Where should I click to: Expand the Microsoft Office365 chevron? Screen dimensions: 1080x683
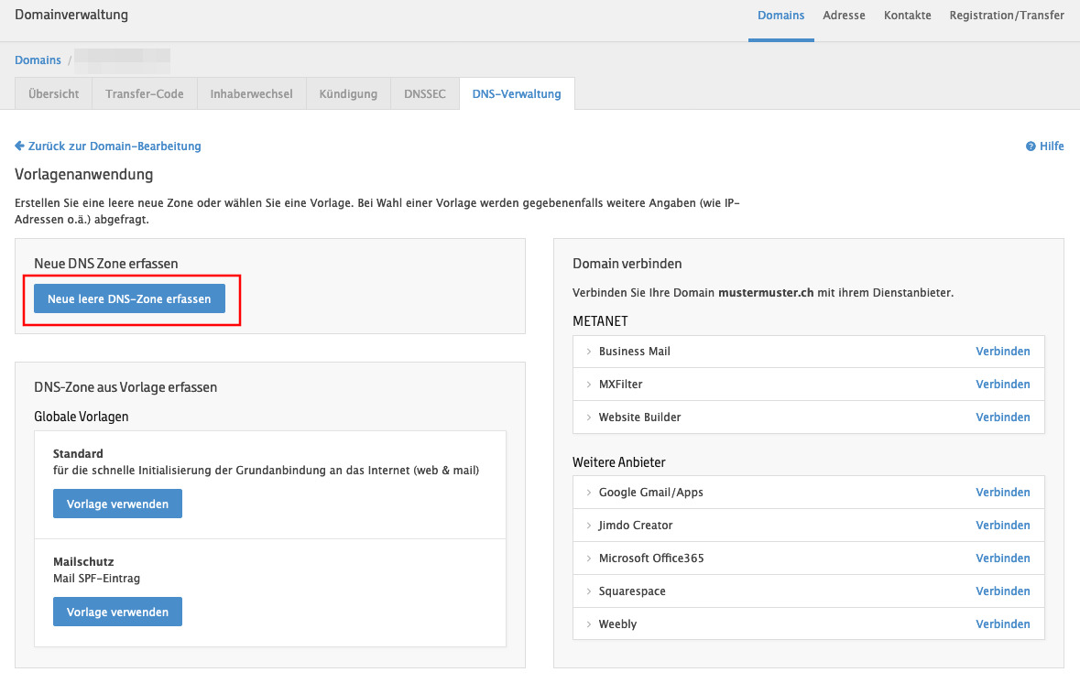pyautogui.click(x=588, y=558)
